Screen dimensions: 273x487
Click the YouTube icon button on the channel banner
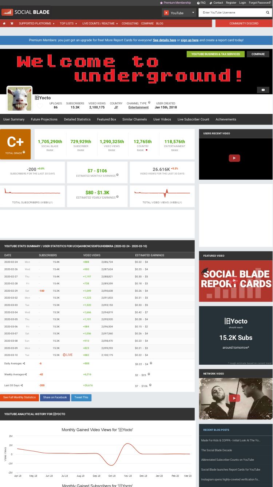coord(263,90)
